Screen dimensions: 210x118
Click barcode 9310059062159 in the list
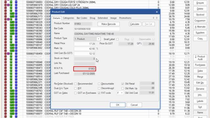pyautogui.click(x=34, y=14)
